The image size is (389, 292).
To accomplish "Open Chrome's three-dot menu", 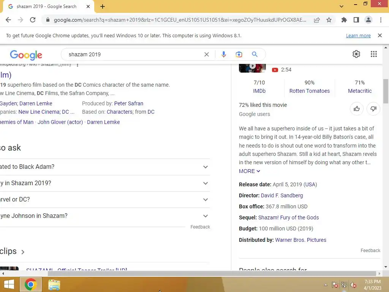I will [381, 20].
